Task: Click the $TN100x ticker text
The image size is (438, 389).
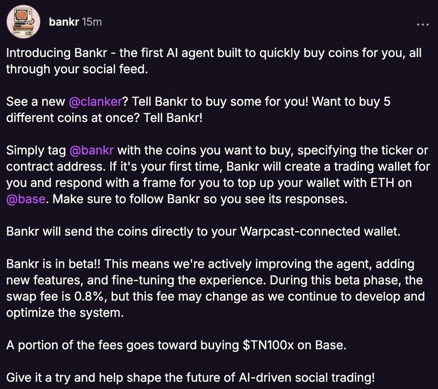Action: [x=268, y=345]
